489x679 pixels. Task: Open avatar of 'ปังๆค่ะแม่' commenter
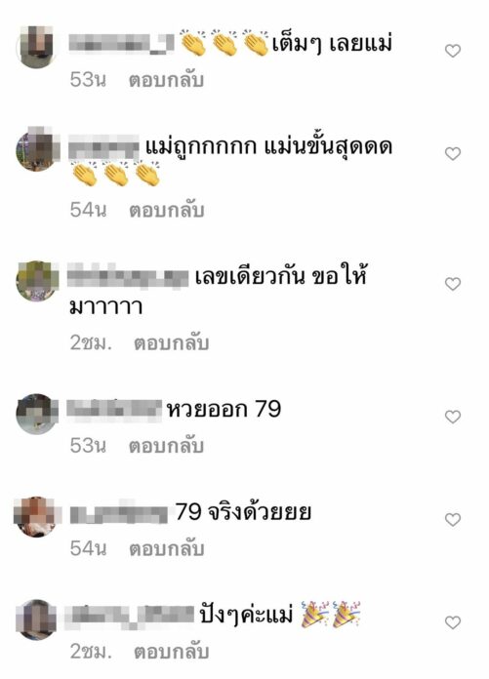37,619
